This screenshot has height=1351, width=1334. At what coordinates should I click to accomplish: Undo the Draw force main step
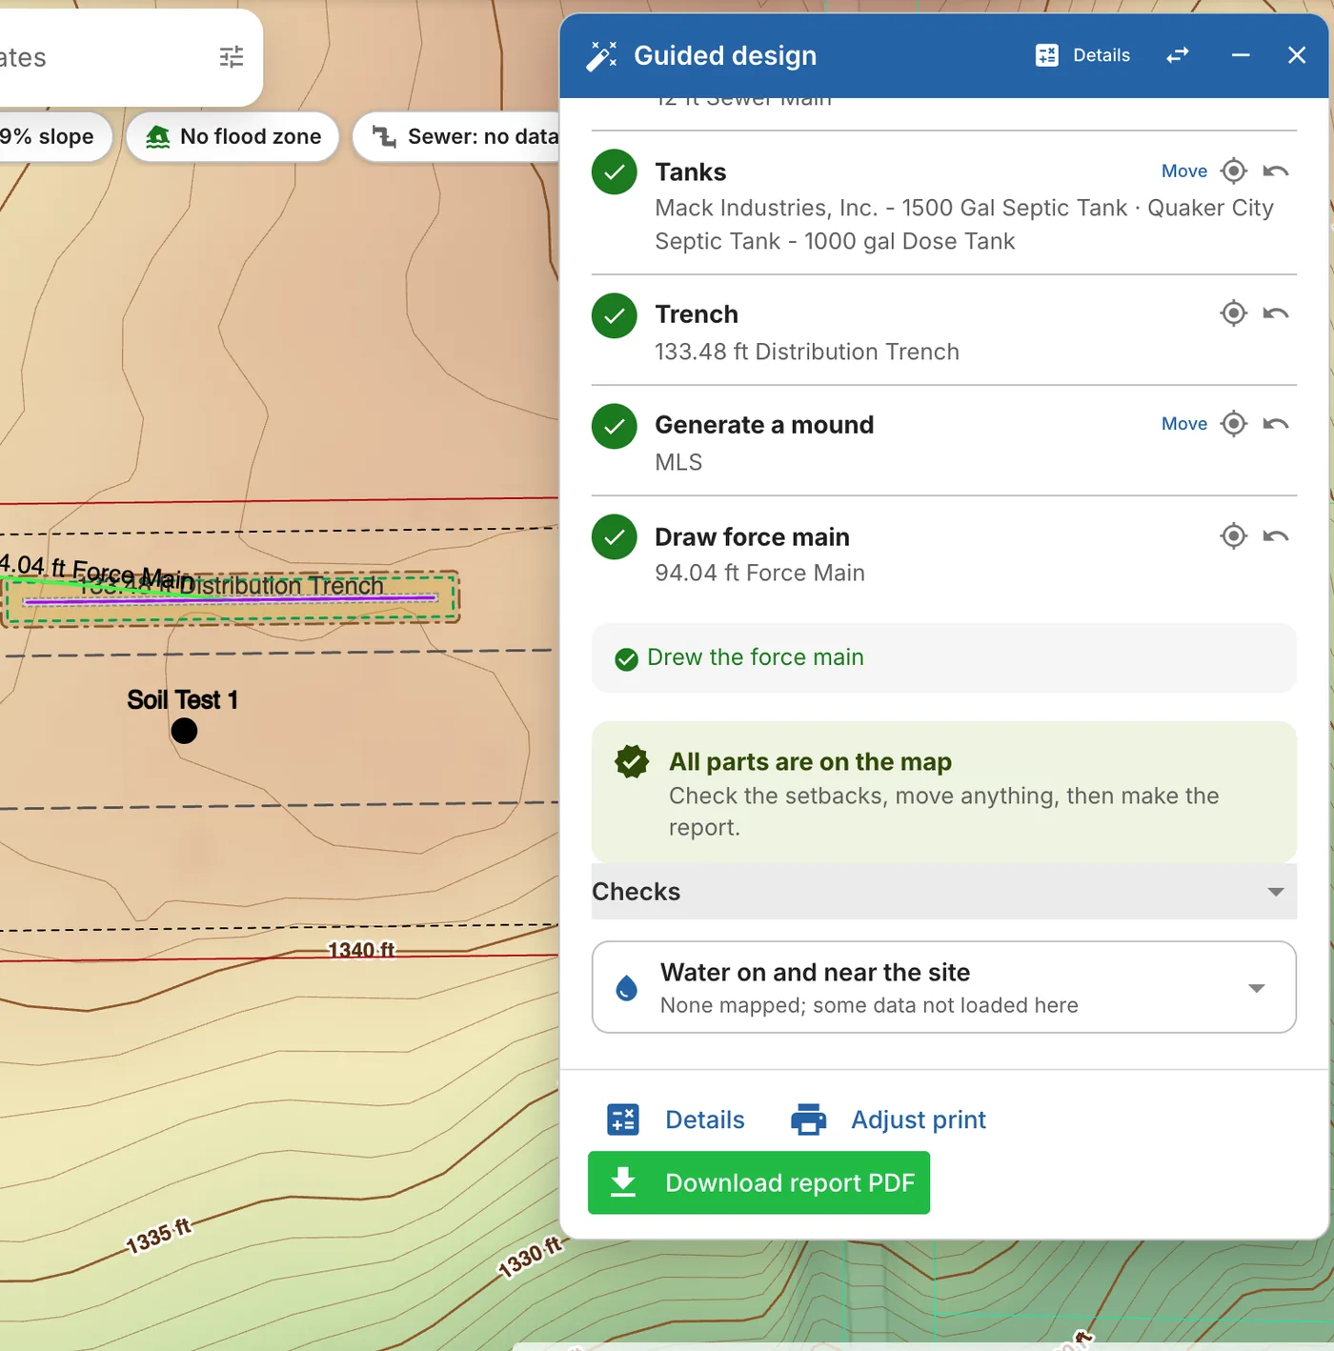coord(1276,536)
